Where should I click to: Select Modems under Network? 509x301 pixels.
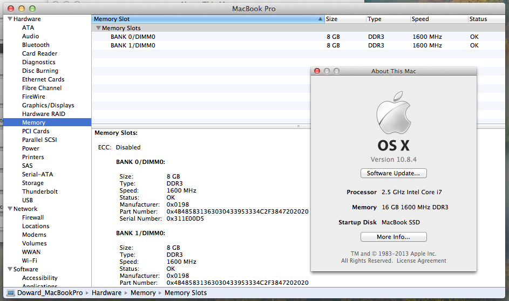tap(34, 235)
